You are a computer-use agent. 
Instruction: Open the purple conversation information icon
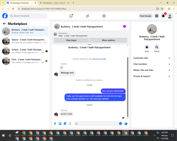pos(125,26)
